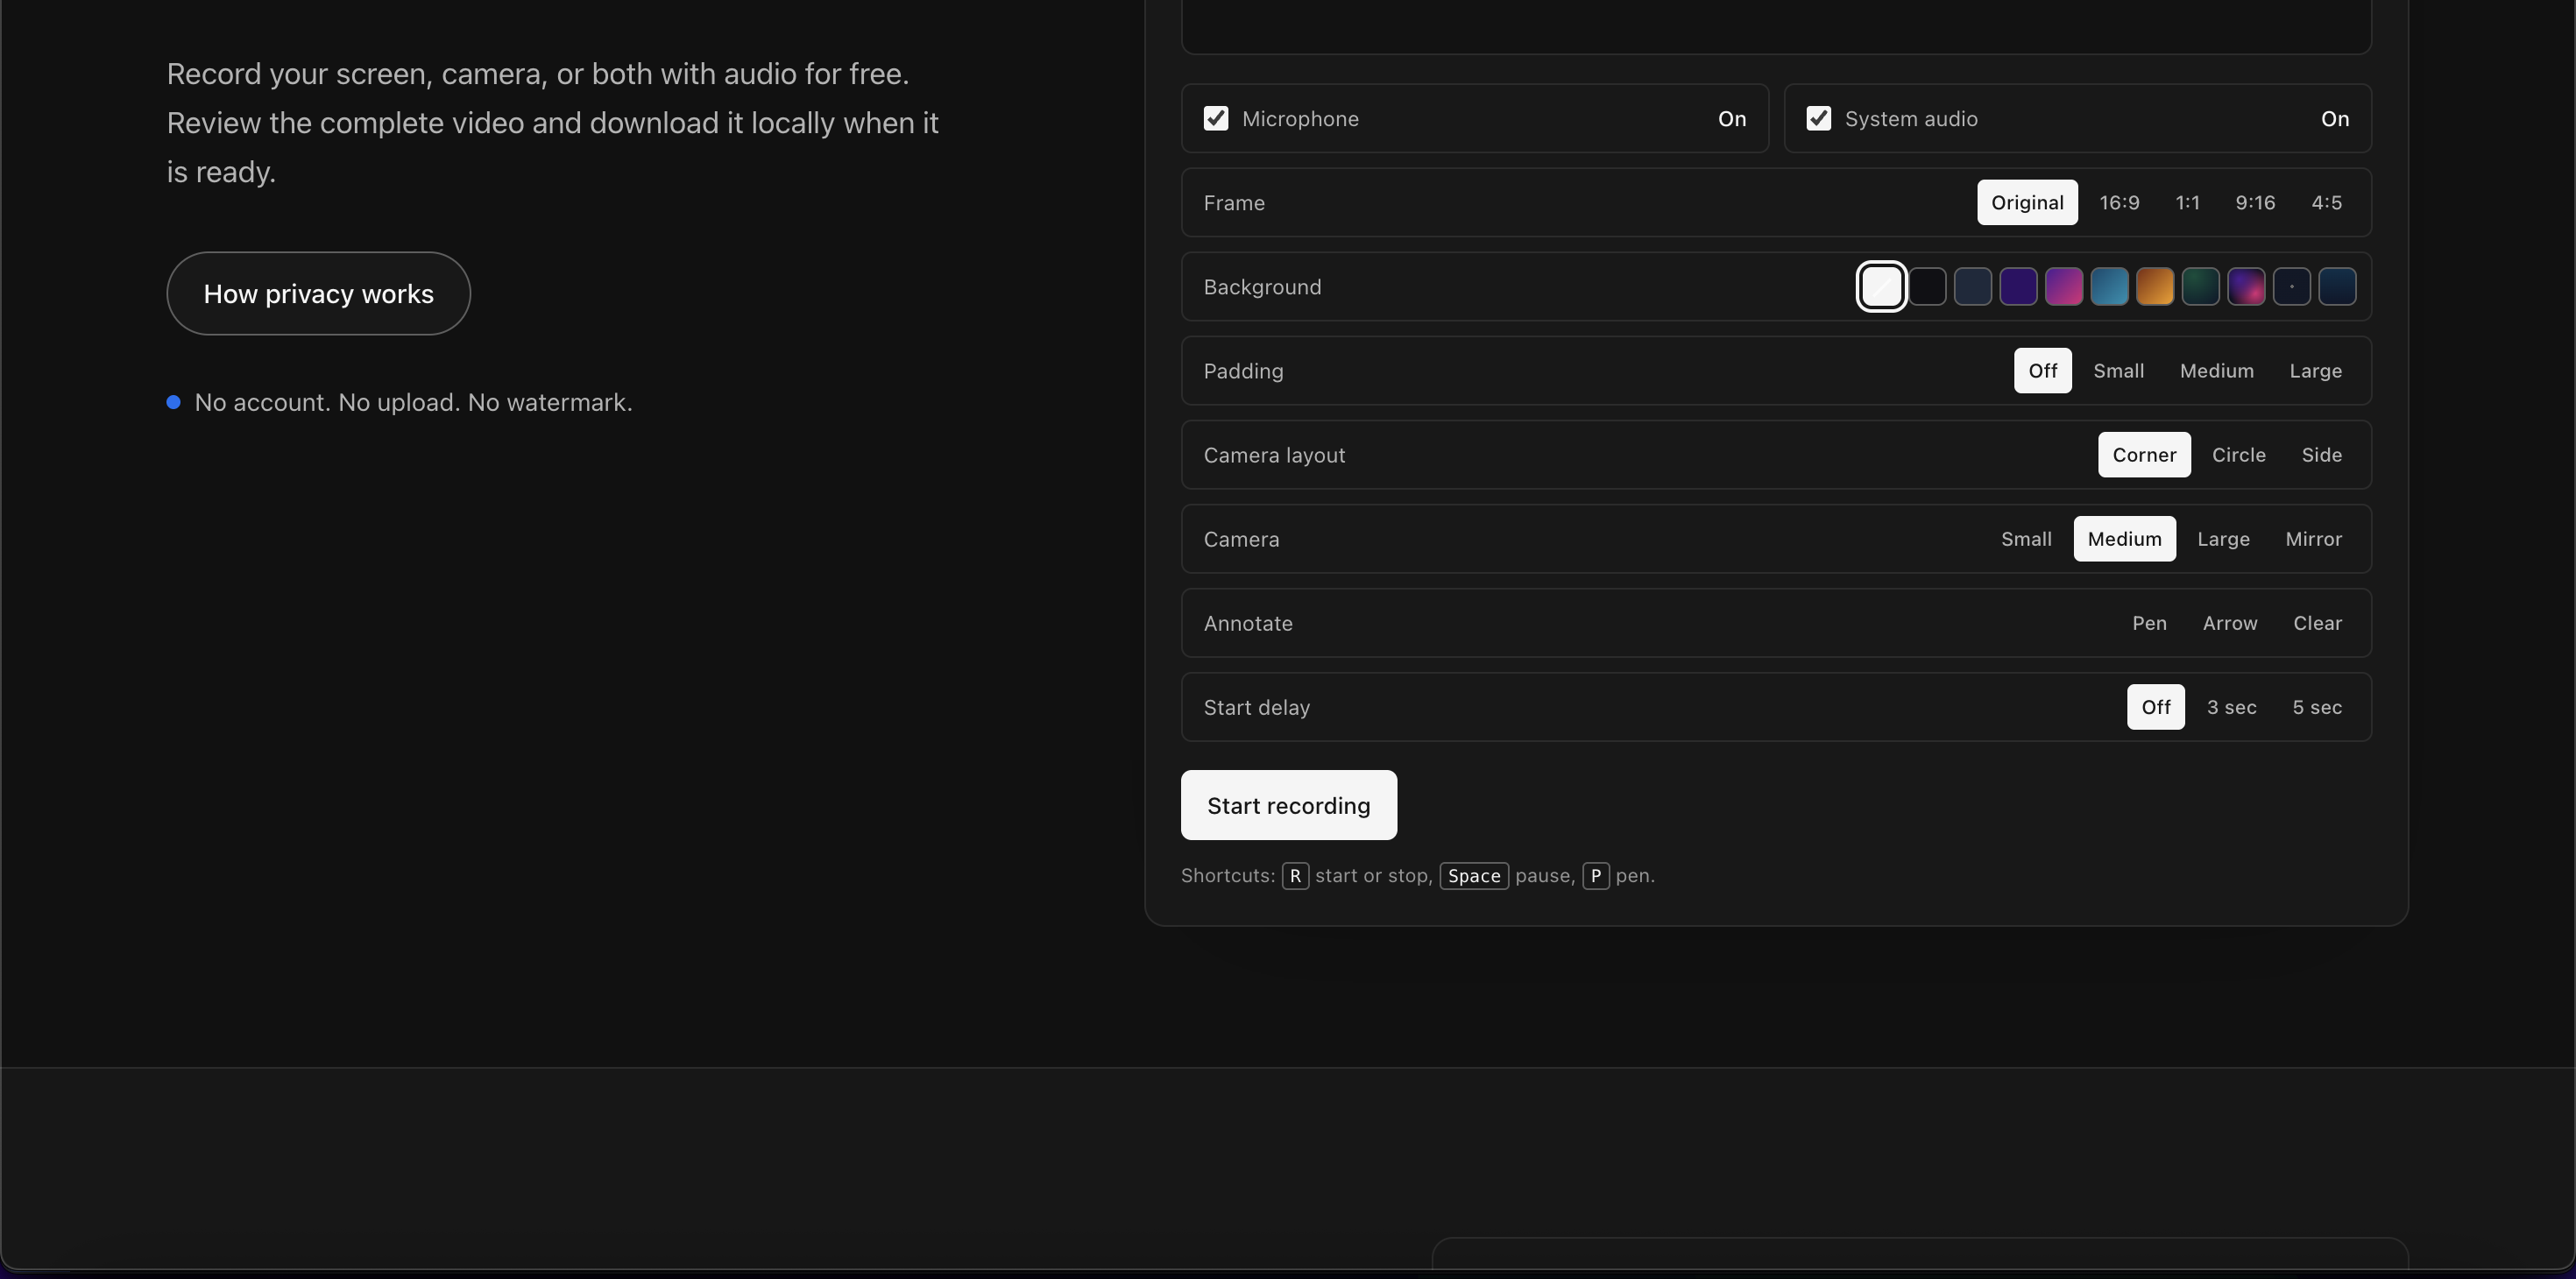Choose the 16:9 frame ratio
This screenshot has height=1279, width=2576.
click(2119, 203)
